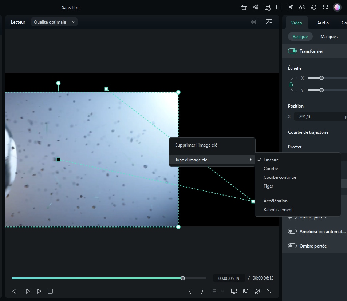
Task: Click the cloud upload icon
Action: [302, 8]
